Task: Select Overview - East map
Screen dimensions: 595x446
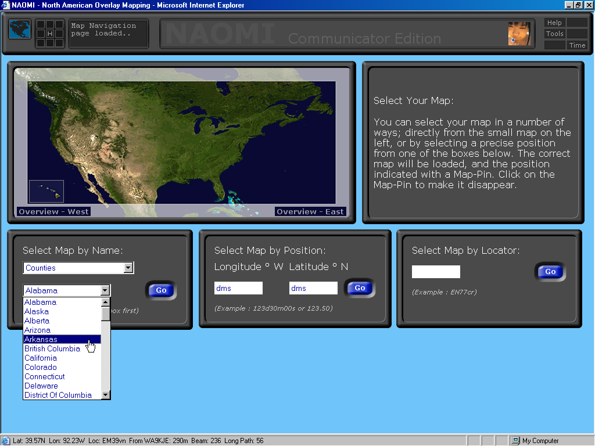Action: pyautogui.click(x=310, y=211)
